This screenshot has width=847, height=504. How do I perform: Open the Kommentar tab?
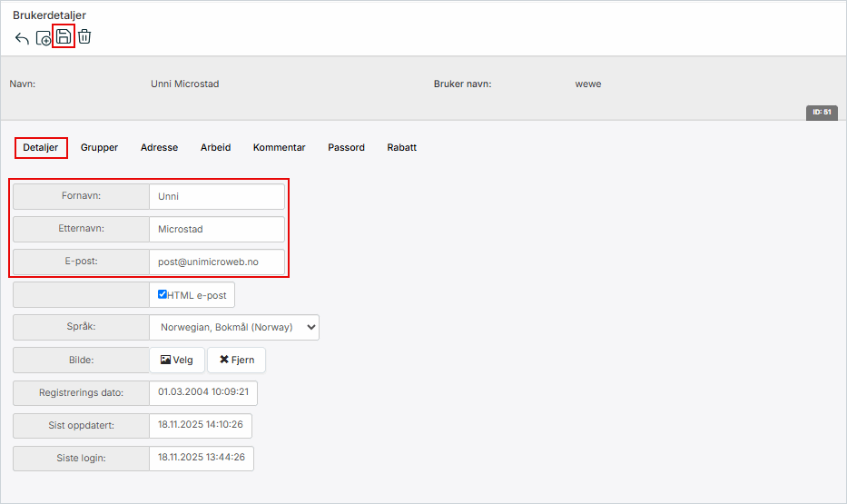click(279, 147)
